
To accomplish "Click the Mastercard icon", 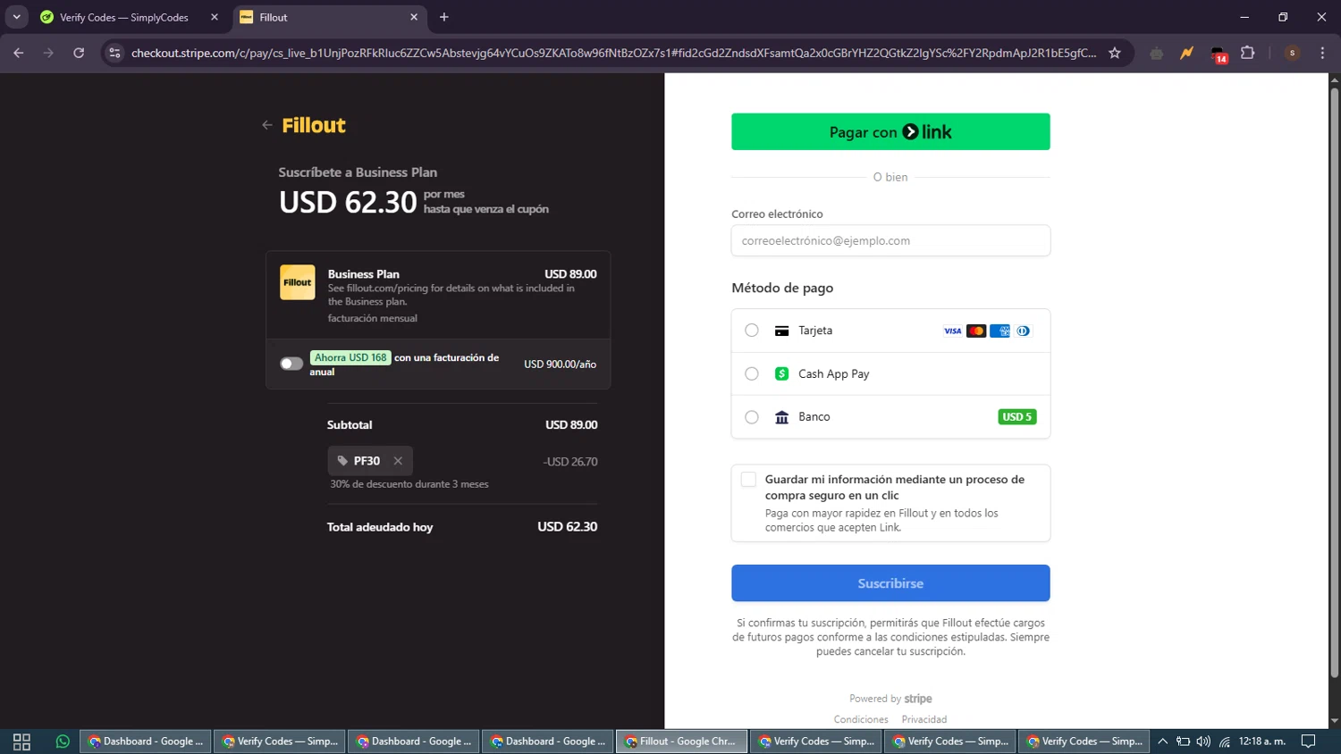I will click(x=976, y=331).
